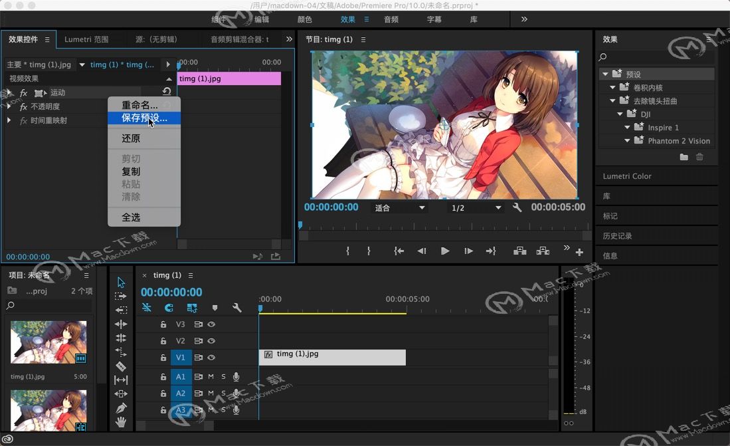Click the Project panel search field
The height and width of the screenshot is (446, 730).
coord(48,306)
